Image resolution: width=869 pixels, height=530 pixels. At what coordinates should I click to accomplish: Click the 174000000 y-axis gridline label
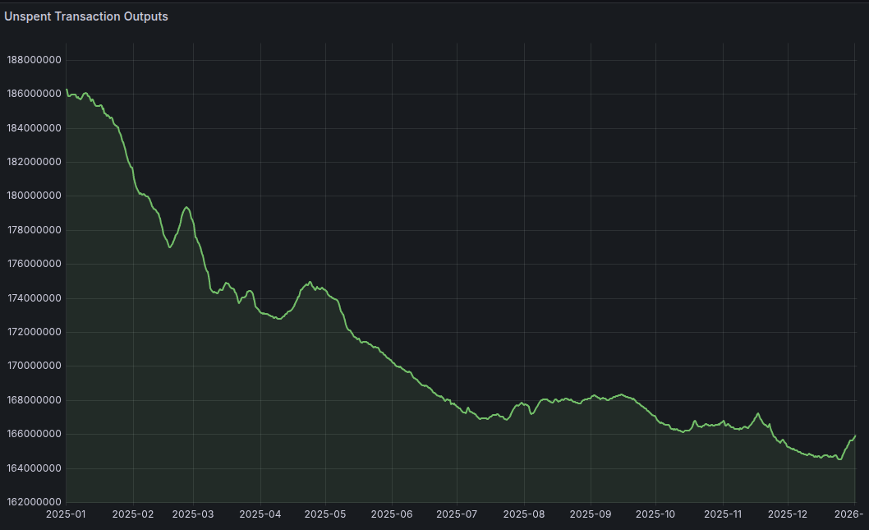pos(33,297)
